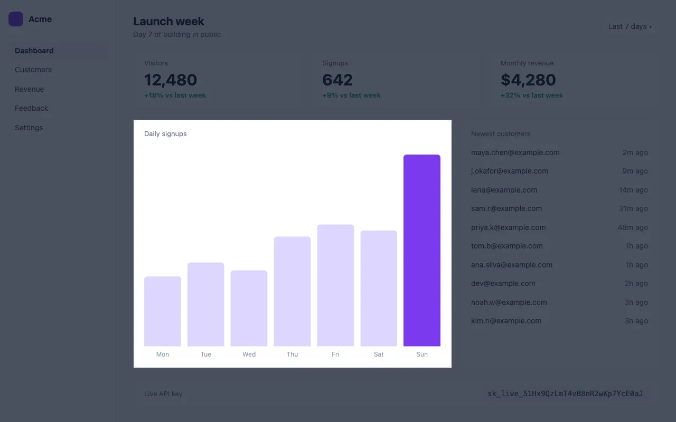The width and height of the screenshot is (676, 422).
Task: Select the 48m ago timestamp
Action: 633,227
